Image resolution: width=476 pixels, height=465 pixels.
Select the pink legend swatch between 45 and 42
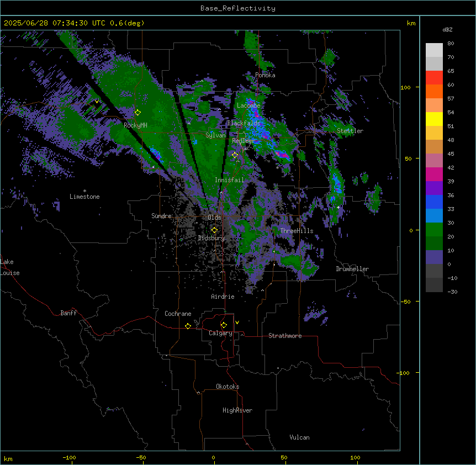coord(434,161)
